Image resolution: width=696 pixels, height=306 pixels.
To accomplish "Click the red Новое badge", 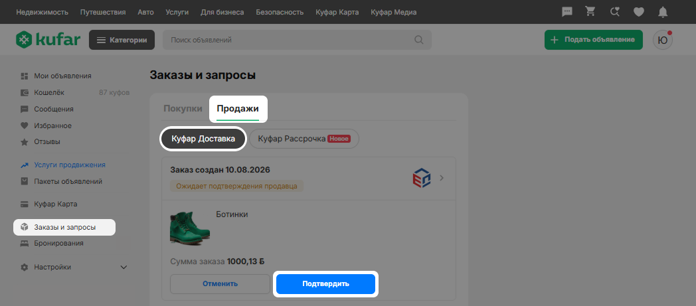I will [339, 139].
